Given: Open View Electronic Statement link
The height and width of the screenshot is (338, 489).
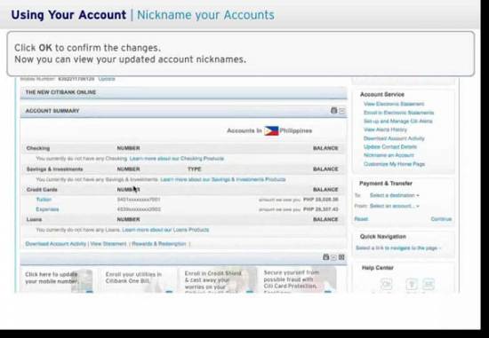Looking at the screenshot, I should [394, 104].
